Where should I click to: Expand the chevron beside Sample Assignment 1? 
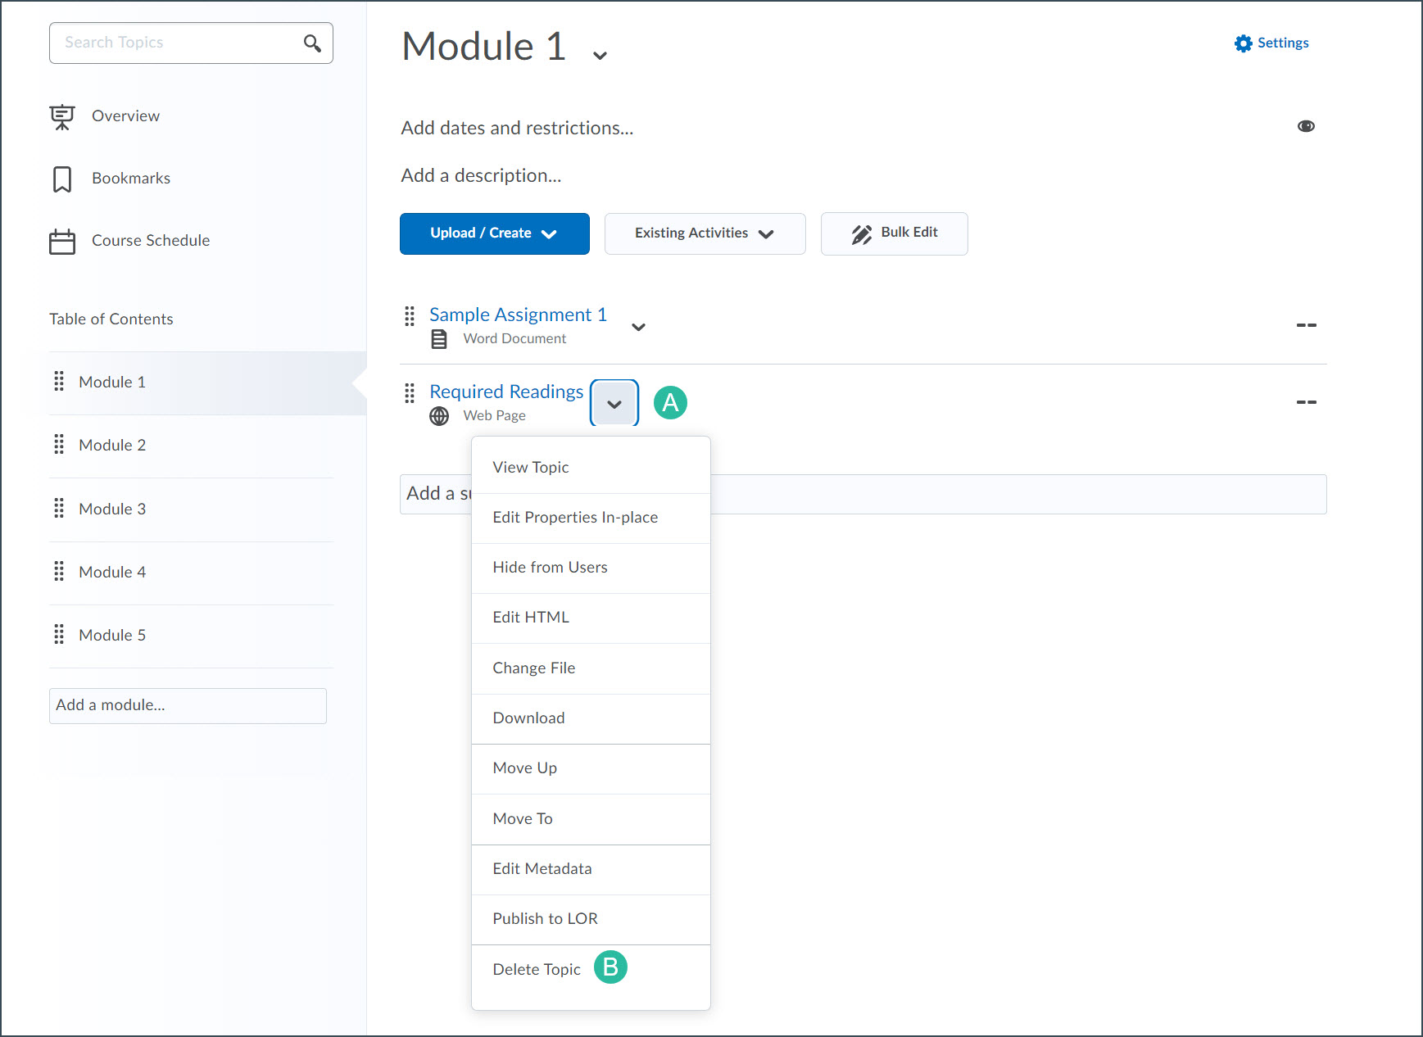click(638, 327)
